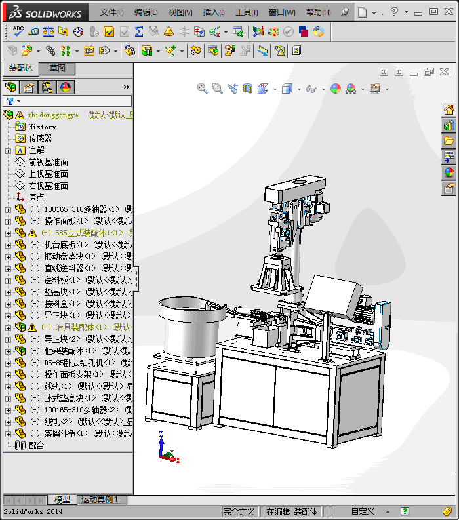
Task: Open the ConfigurationManager tab icon
Action: (x=47, y=87)
